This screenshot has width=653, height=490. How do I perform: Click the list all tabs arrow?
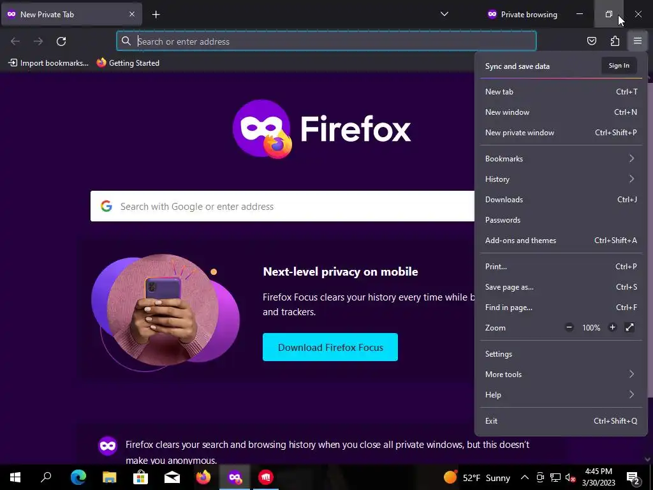click(x=444, y=14)
